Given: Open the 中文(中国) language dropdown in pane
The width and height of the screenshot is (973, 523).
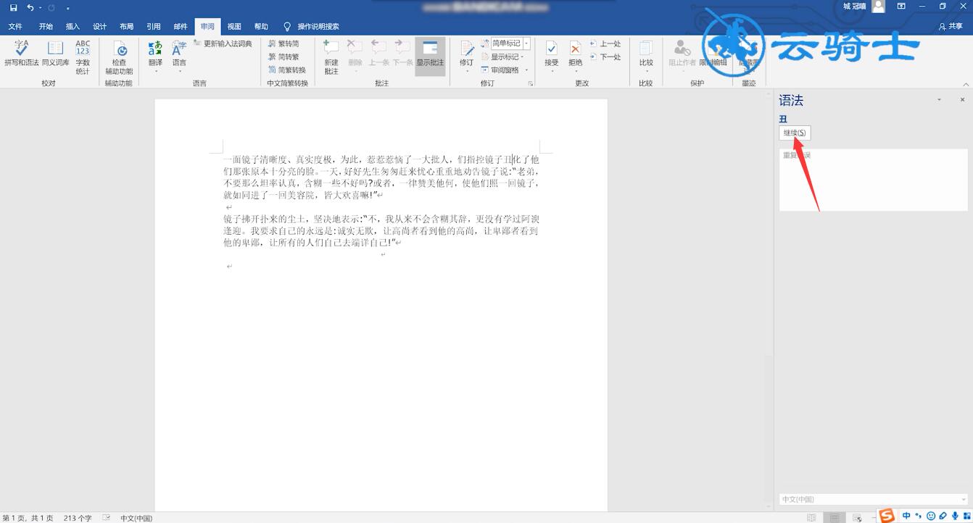Looking at the screenshot, I should [x=874, y=500].
